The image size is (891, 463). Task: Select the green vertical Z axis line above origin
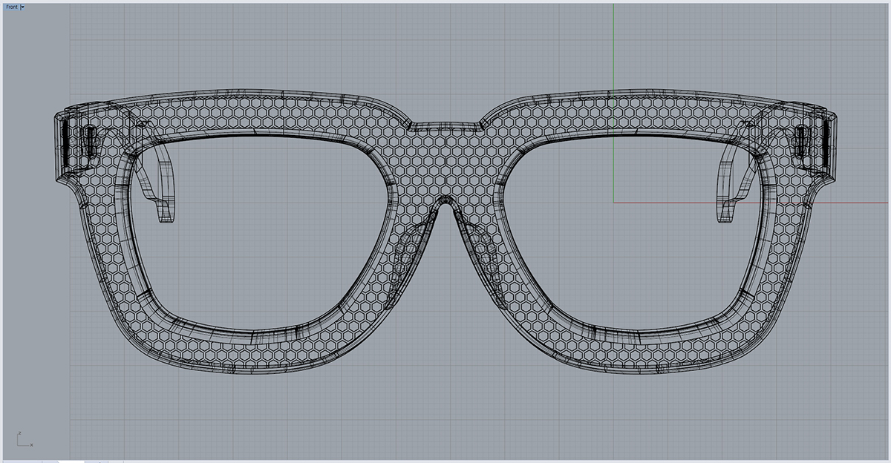[x=613, y=45]
